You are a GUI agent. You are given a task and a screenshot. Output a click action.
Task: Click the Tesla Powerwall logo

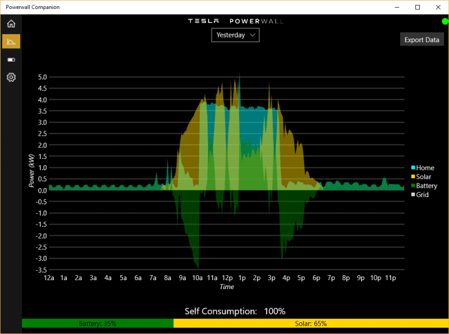pos(235,21)
